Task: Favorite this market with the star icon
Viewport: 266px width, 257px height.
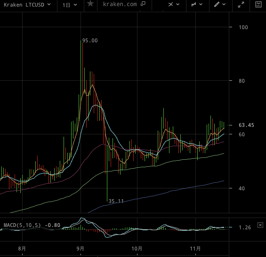Action: pos(90,4)
